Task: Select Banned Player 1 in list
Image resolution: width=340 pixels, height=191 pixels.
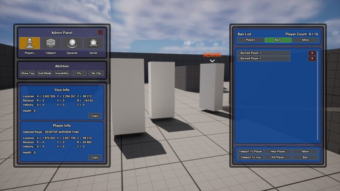Action: click(264, 53)
